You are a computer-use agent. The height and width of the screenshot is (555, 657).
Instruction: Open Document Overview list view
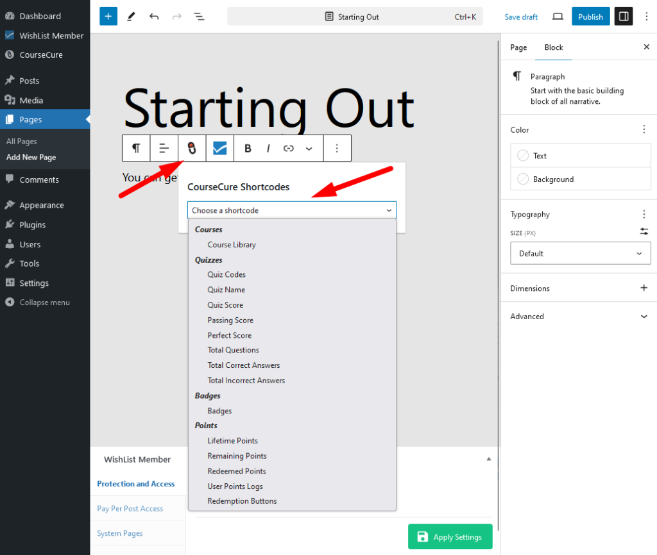click(x=199, y=17)
